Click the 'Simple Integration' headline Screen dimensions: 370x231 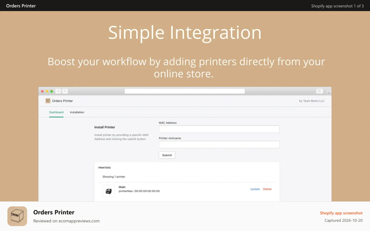[x=185, y=32]
